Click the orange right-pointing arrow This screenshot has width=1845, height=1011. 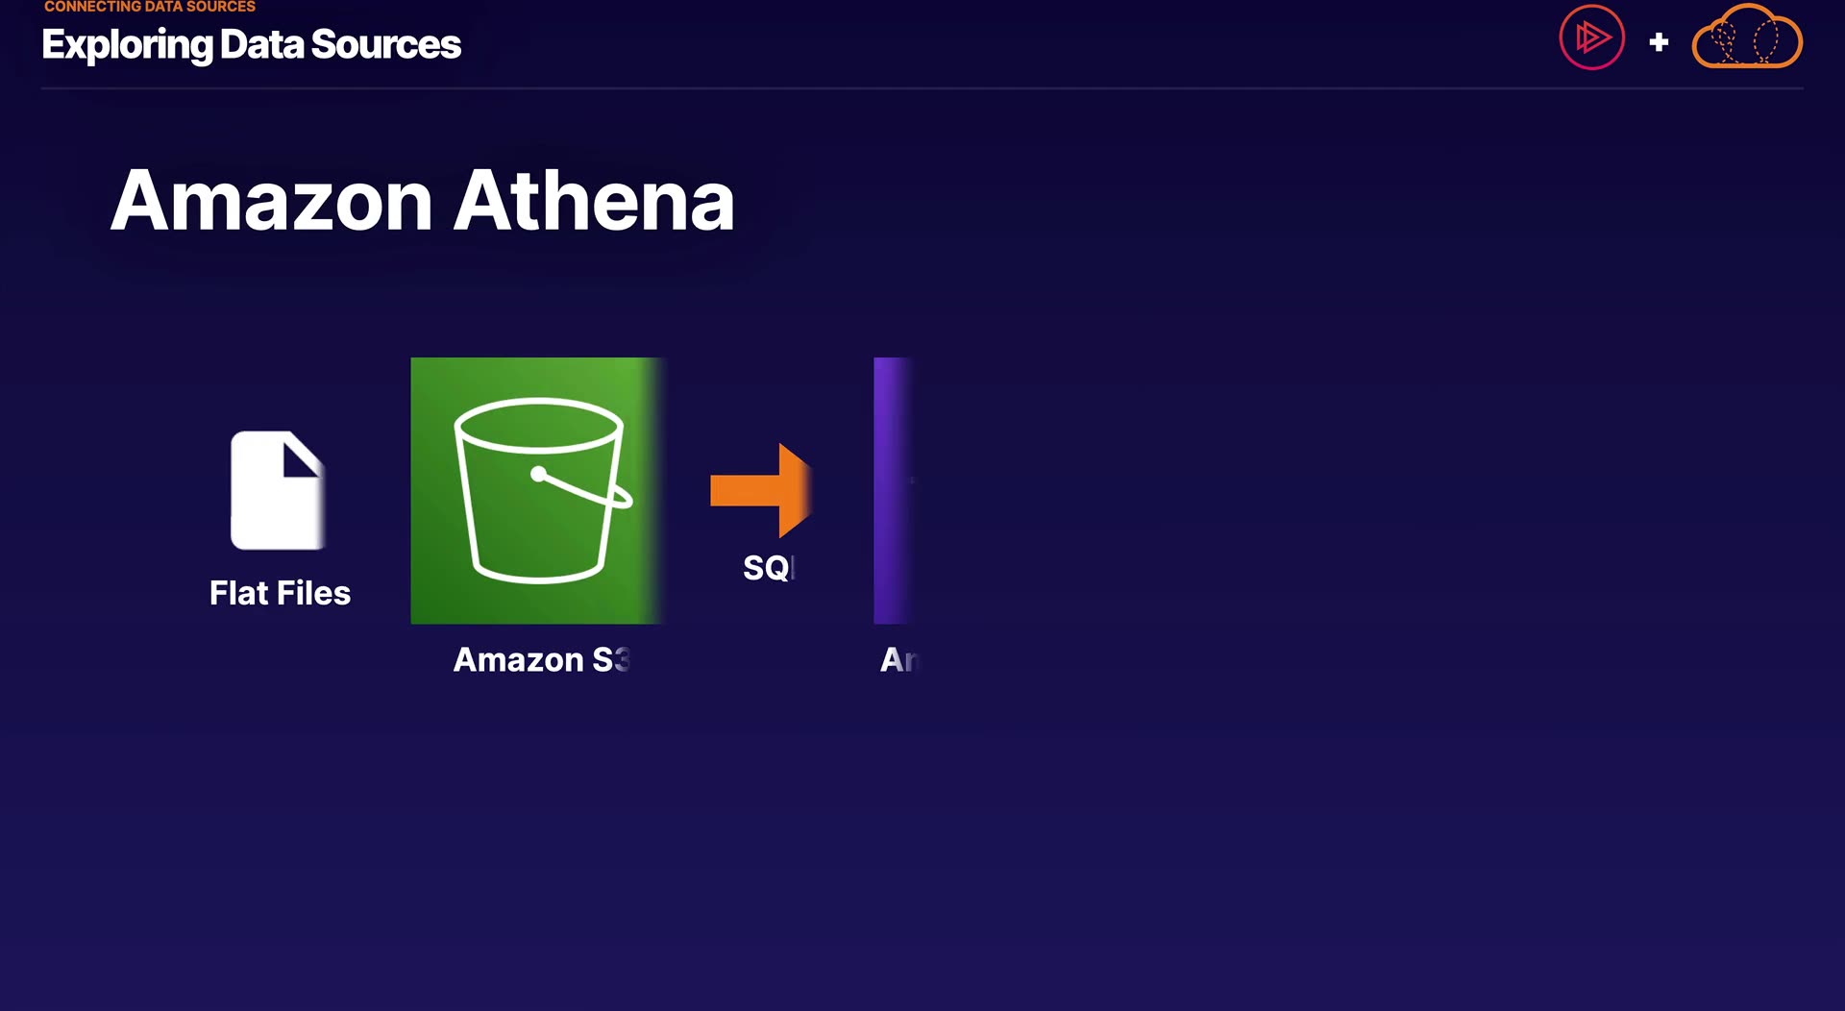click(761, 490)
